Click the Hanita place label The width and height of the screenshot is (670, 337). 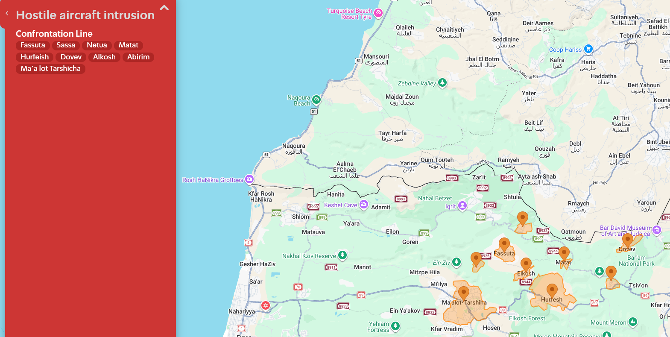[x=336, y=195]
